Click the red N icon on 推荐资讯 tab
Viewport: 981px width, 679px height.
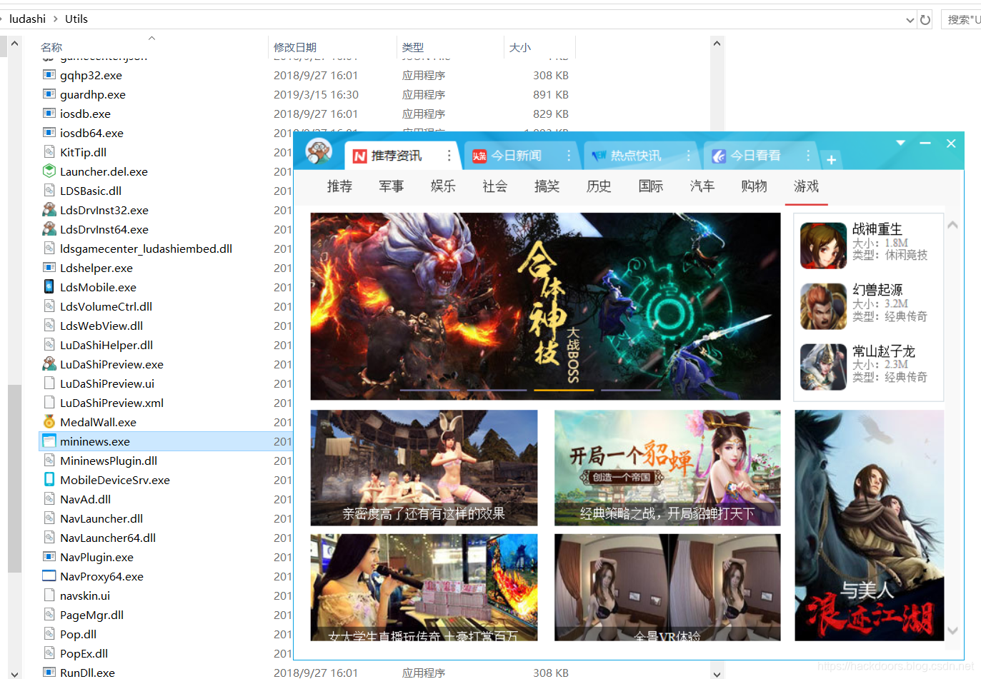click(x=360, y=156)
